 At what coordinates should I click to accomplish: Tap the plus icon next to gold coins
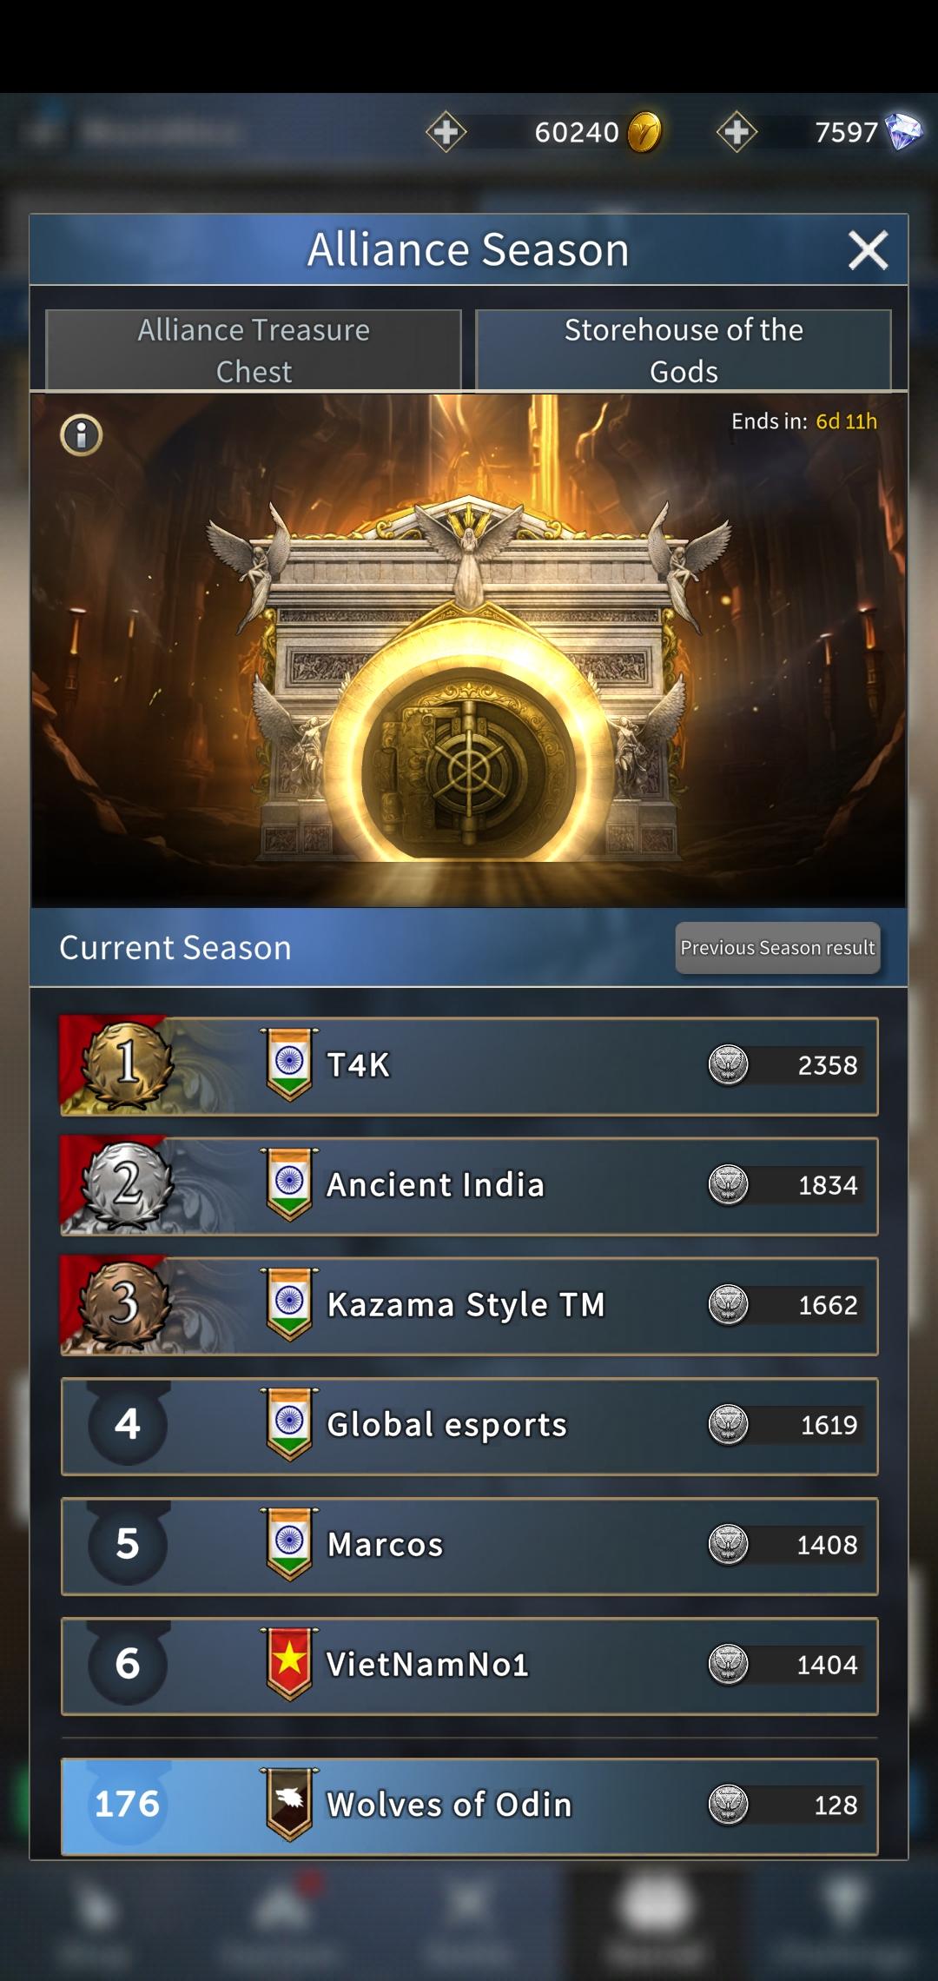[446, 132]
